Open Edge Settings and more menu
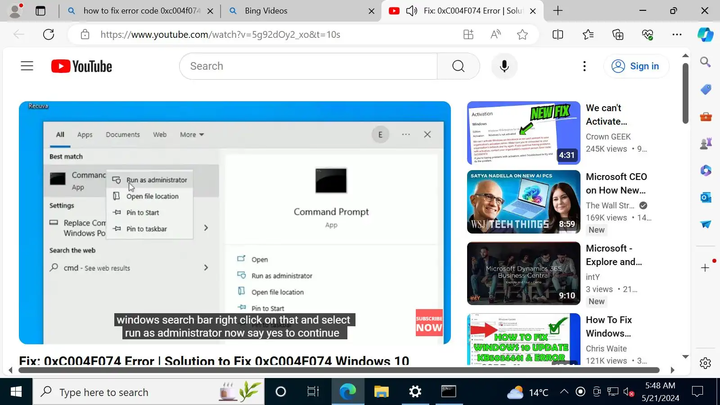 [x=677, y=35]
